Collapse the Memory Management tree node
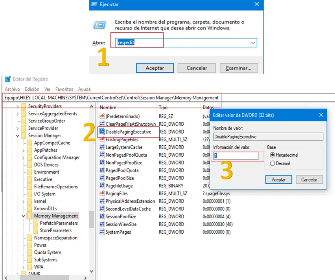Image resolution: width=335 pixels, height=280 pixels. point(23,216)
